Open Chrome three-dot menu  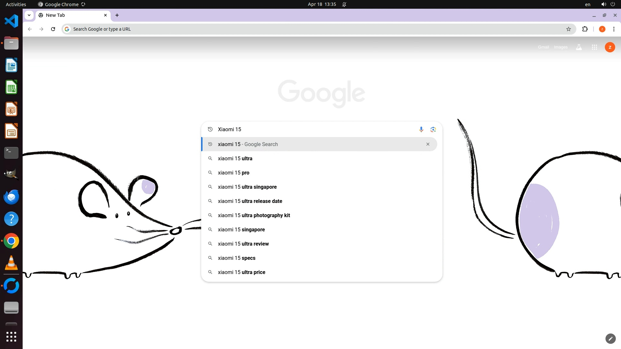614,29
